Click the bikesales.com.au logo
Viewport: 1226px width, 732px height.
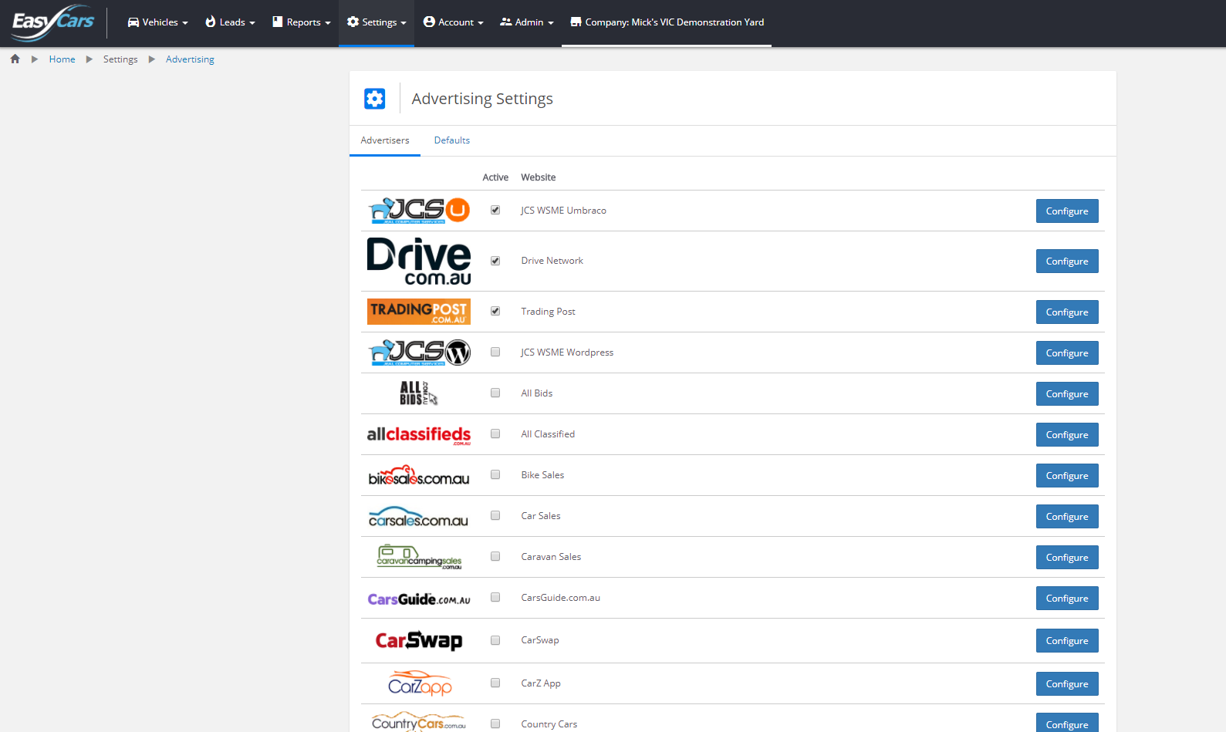[419, 475]
